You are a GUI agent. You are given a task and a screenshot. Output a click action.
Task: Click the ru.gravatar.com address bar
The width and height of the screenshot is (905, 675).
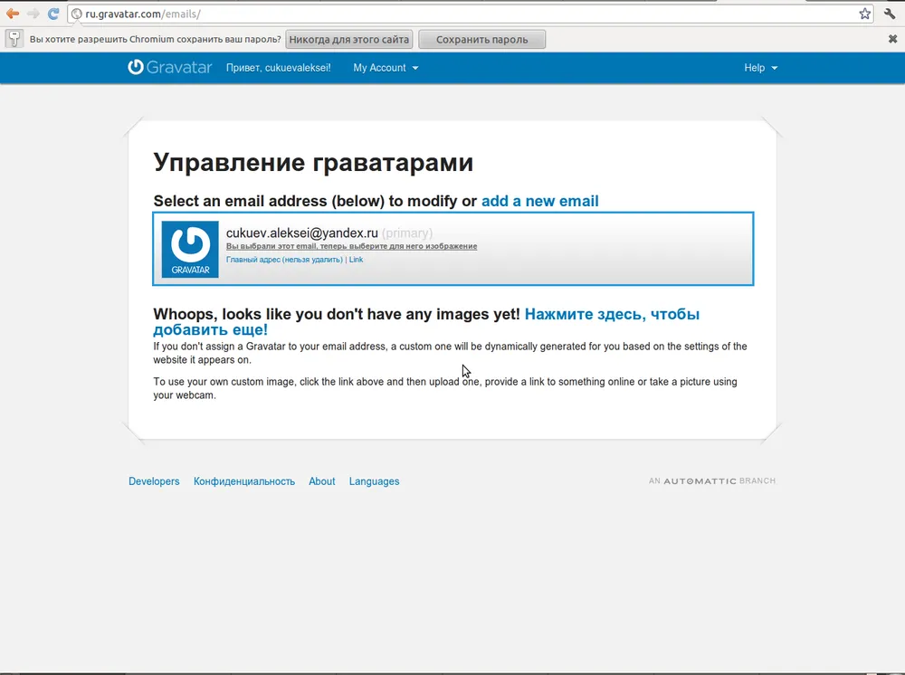[x=452, y=14]
